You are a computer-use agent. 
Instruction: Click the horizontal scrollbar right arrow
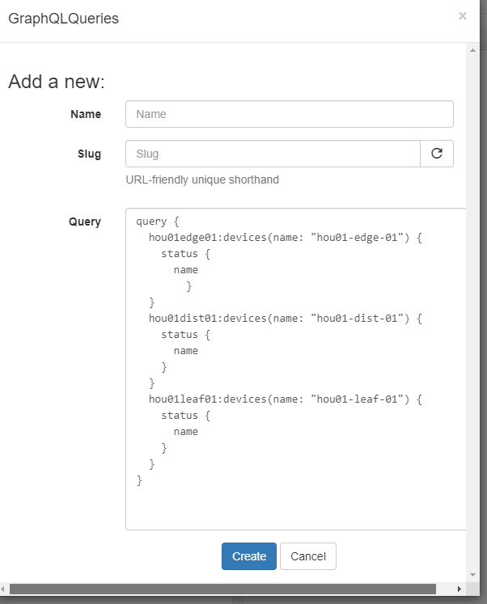point(459,589)
